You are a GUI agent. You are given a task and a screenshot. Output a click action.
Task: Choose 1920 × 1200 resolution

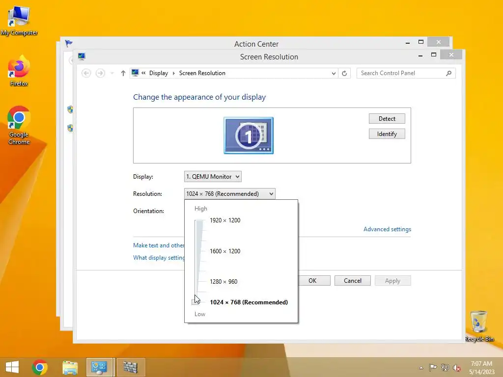click(x=225, y=220)
